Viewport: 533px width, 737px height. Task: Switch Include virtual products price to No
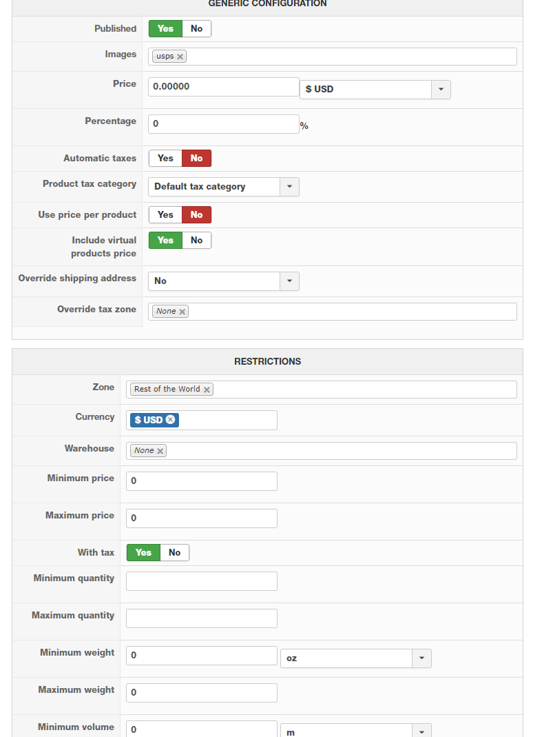[196, 240]
